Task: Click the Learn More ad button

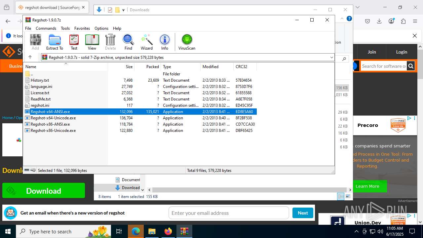Action: click(x=367, y=186)
